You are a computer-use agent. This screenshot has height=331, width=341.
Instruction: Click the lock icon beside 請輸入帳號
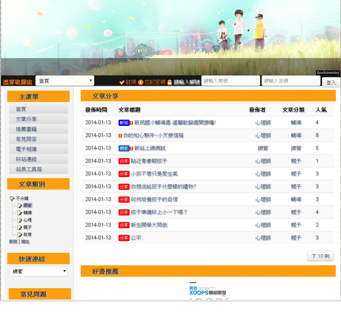(x=169, y=82)
